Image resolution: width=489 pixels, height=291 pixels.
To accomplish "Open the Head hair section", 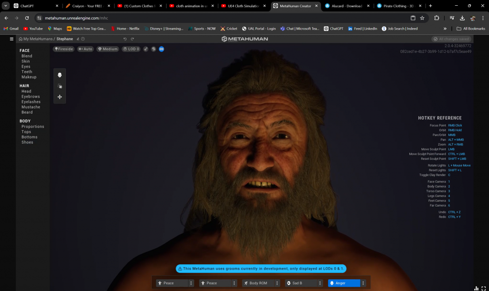I will (26, 91).
